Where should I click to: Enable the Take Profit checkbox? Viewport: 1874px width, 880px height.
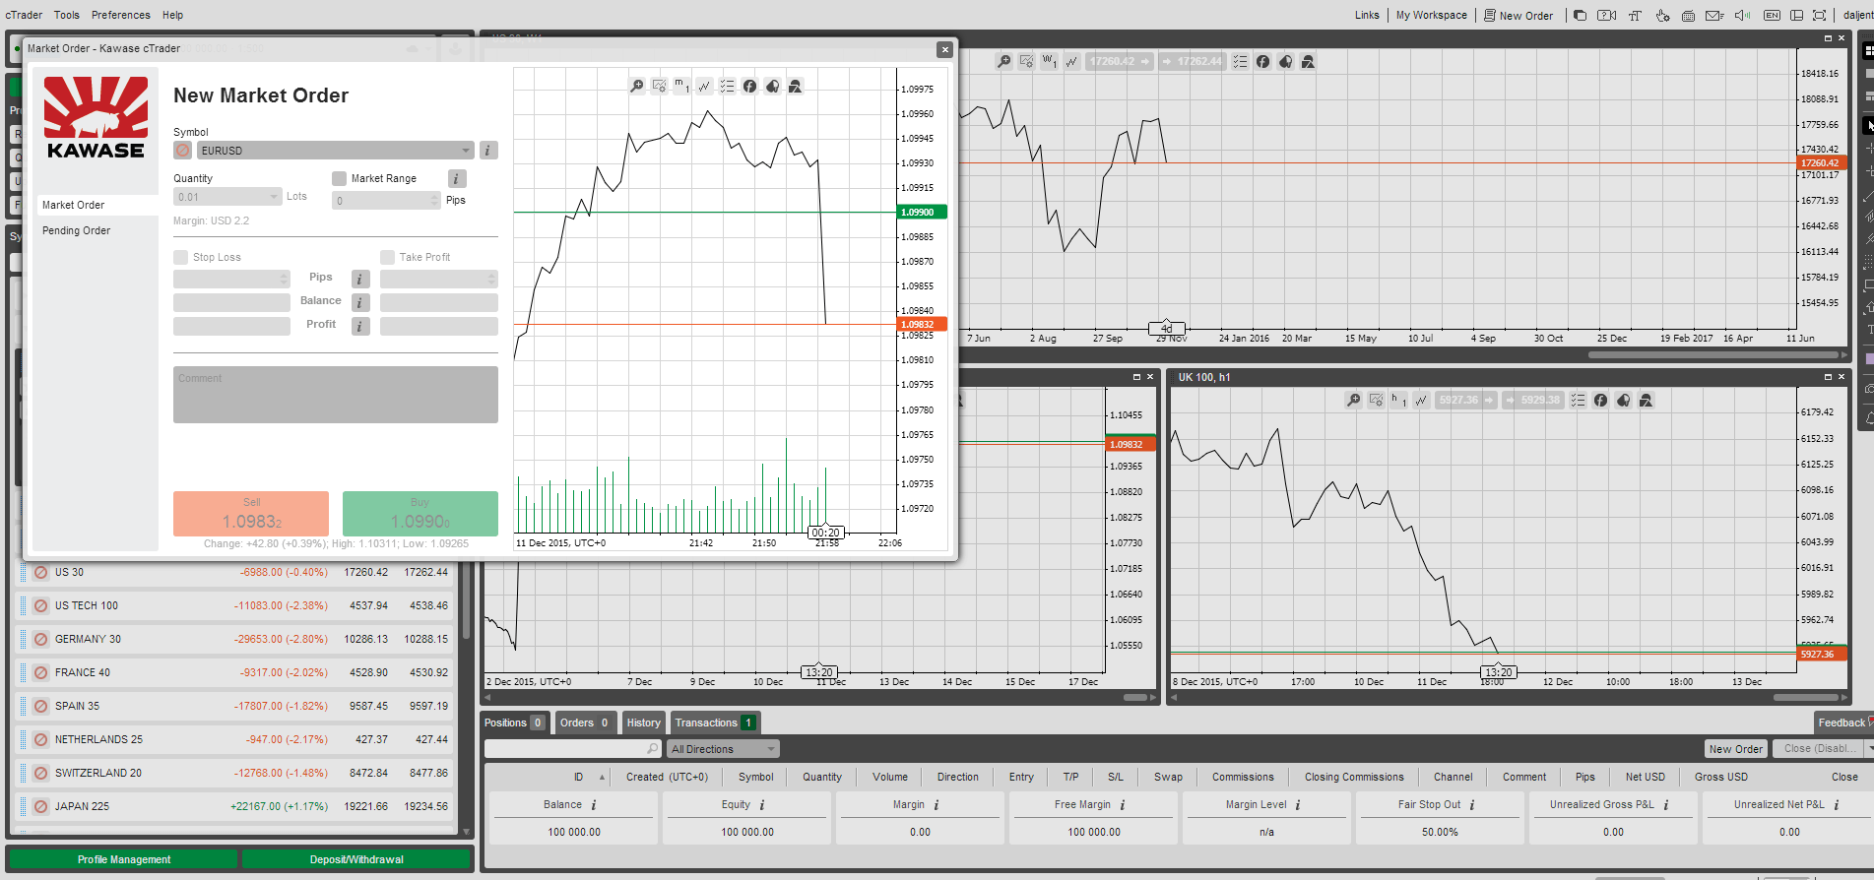387,257
